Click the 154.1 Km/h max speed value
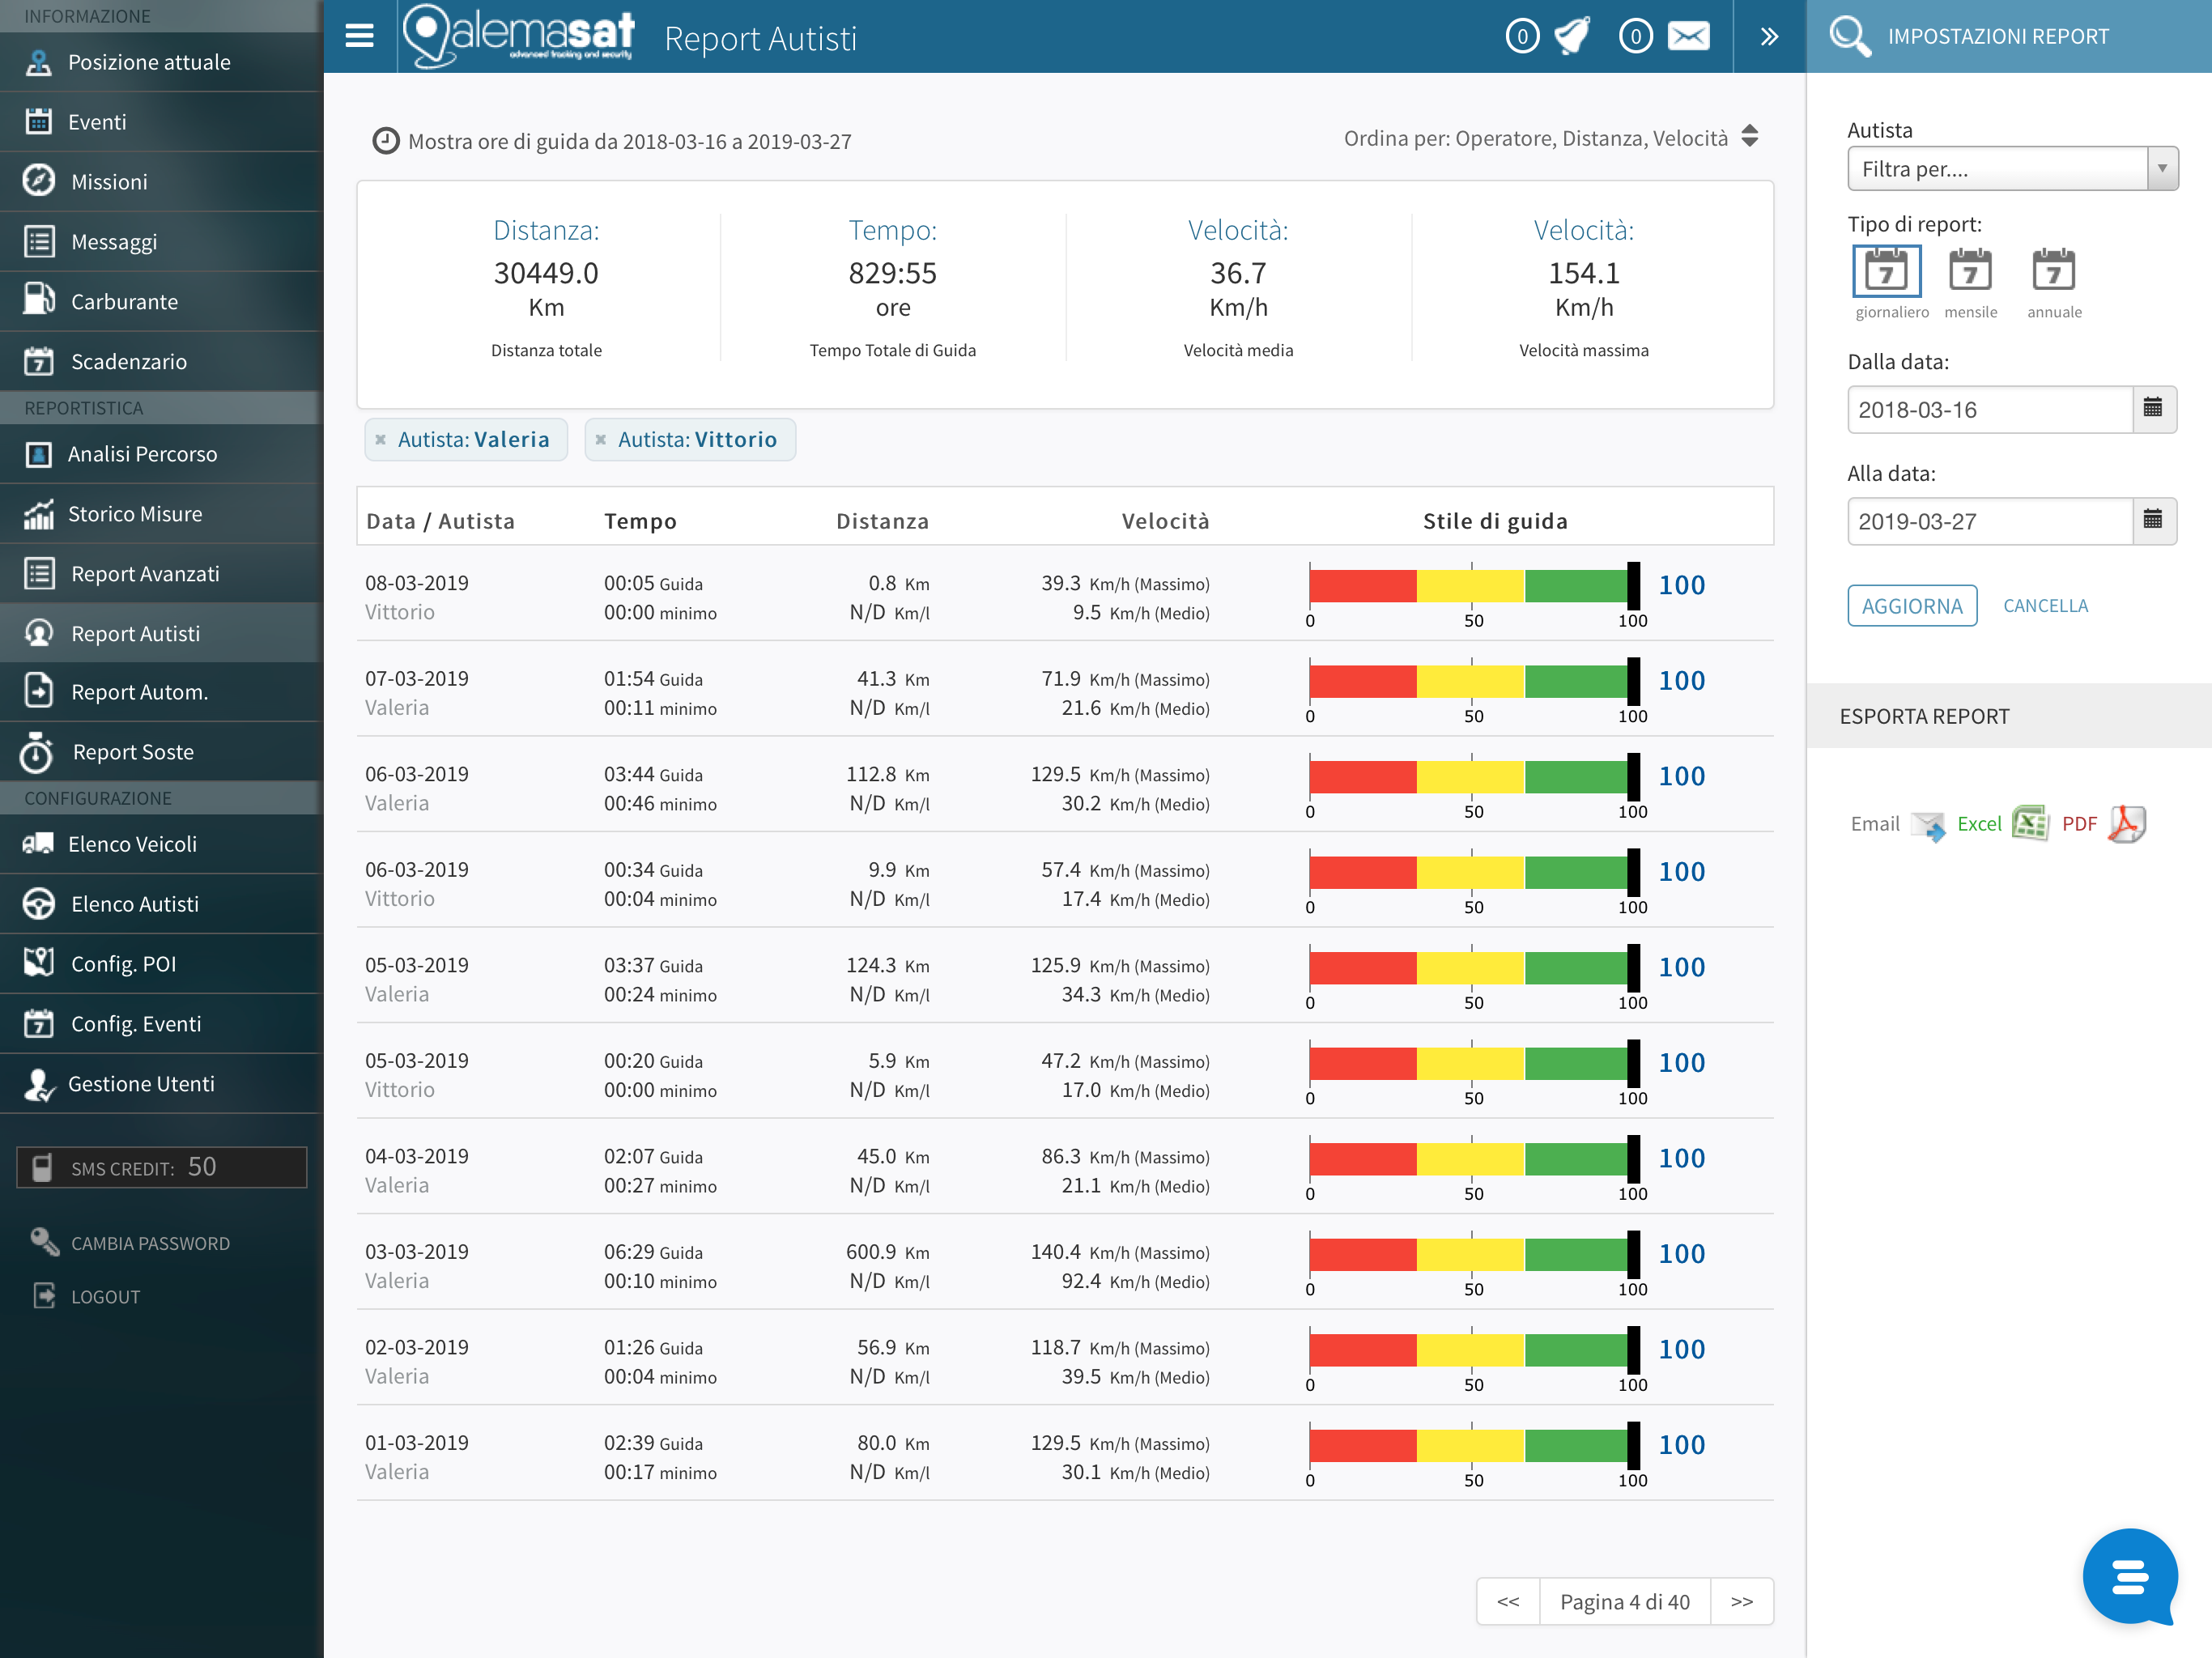2212x1658 pixels. tap(1584, 273)
